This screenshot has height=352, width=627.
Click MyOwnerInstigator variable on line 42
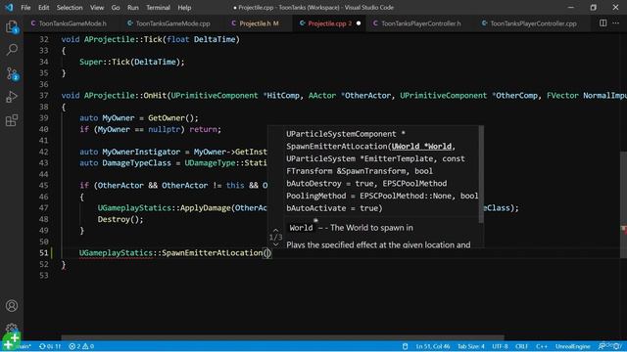coord(141,152)
